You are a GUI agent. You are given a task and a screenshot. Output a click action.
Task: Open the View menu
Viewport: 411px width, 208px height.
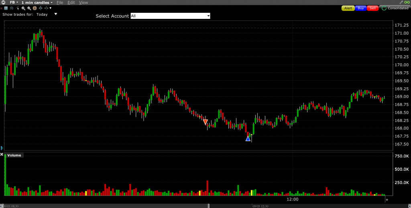point(83,2)
